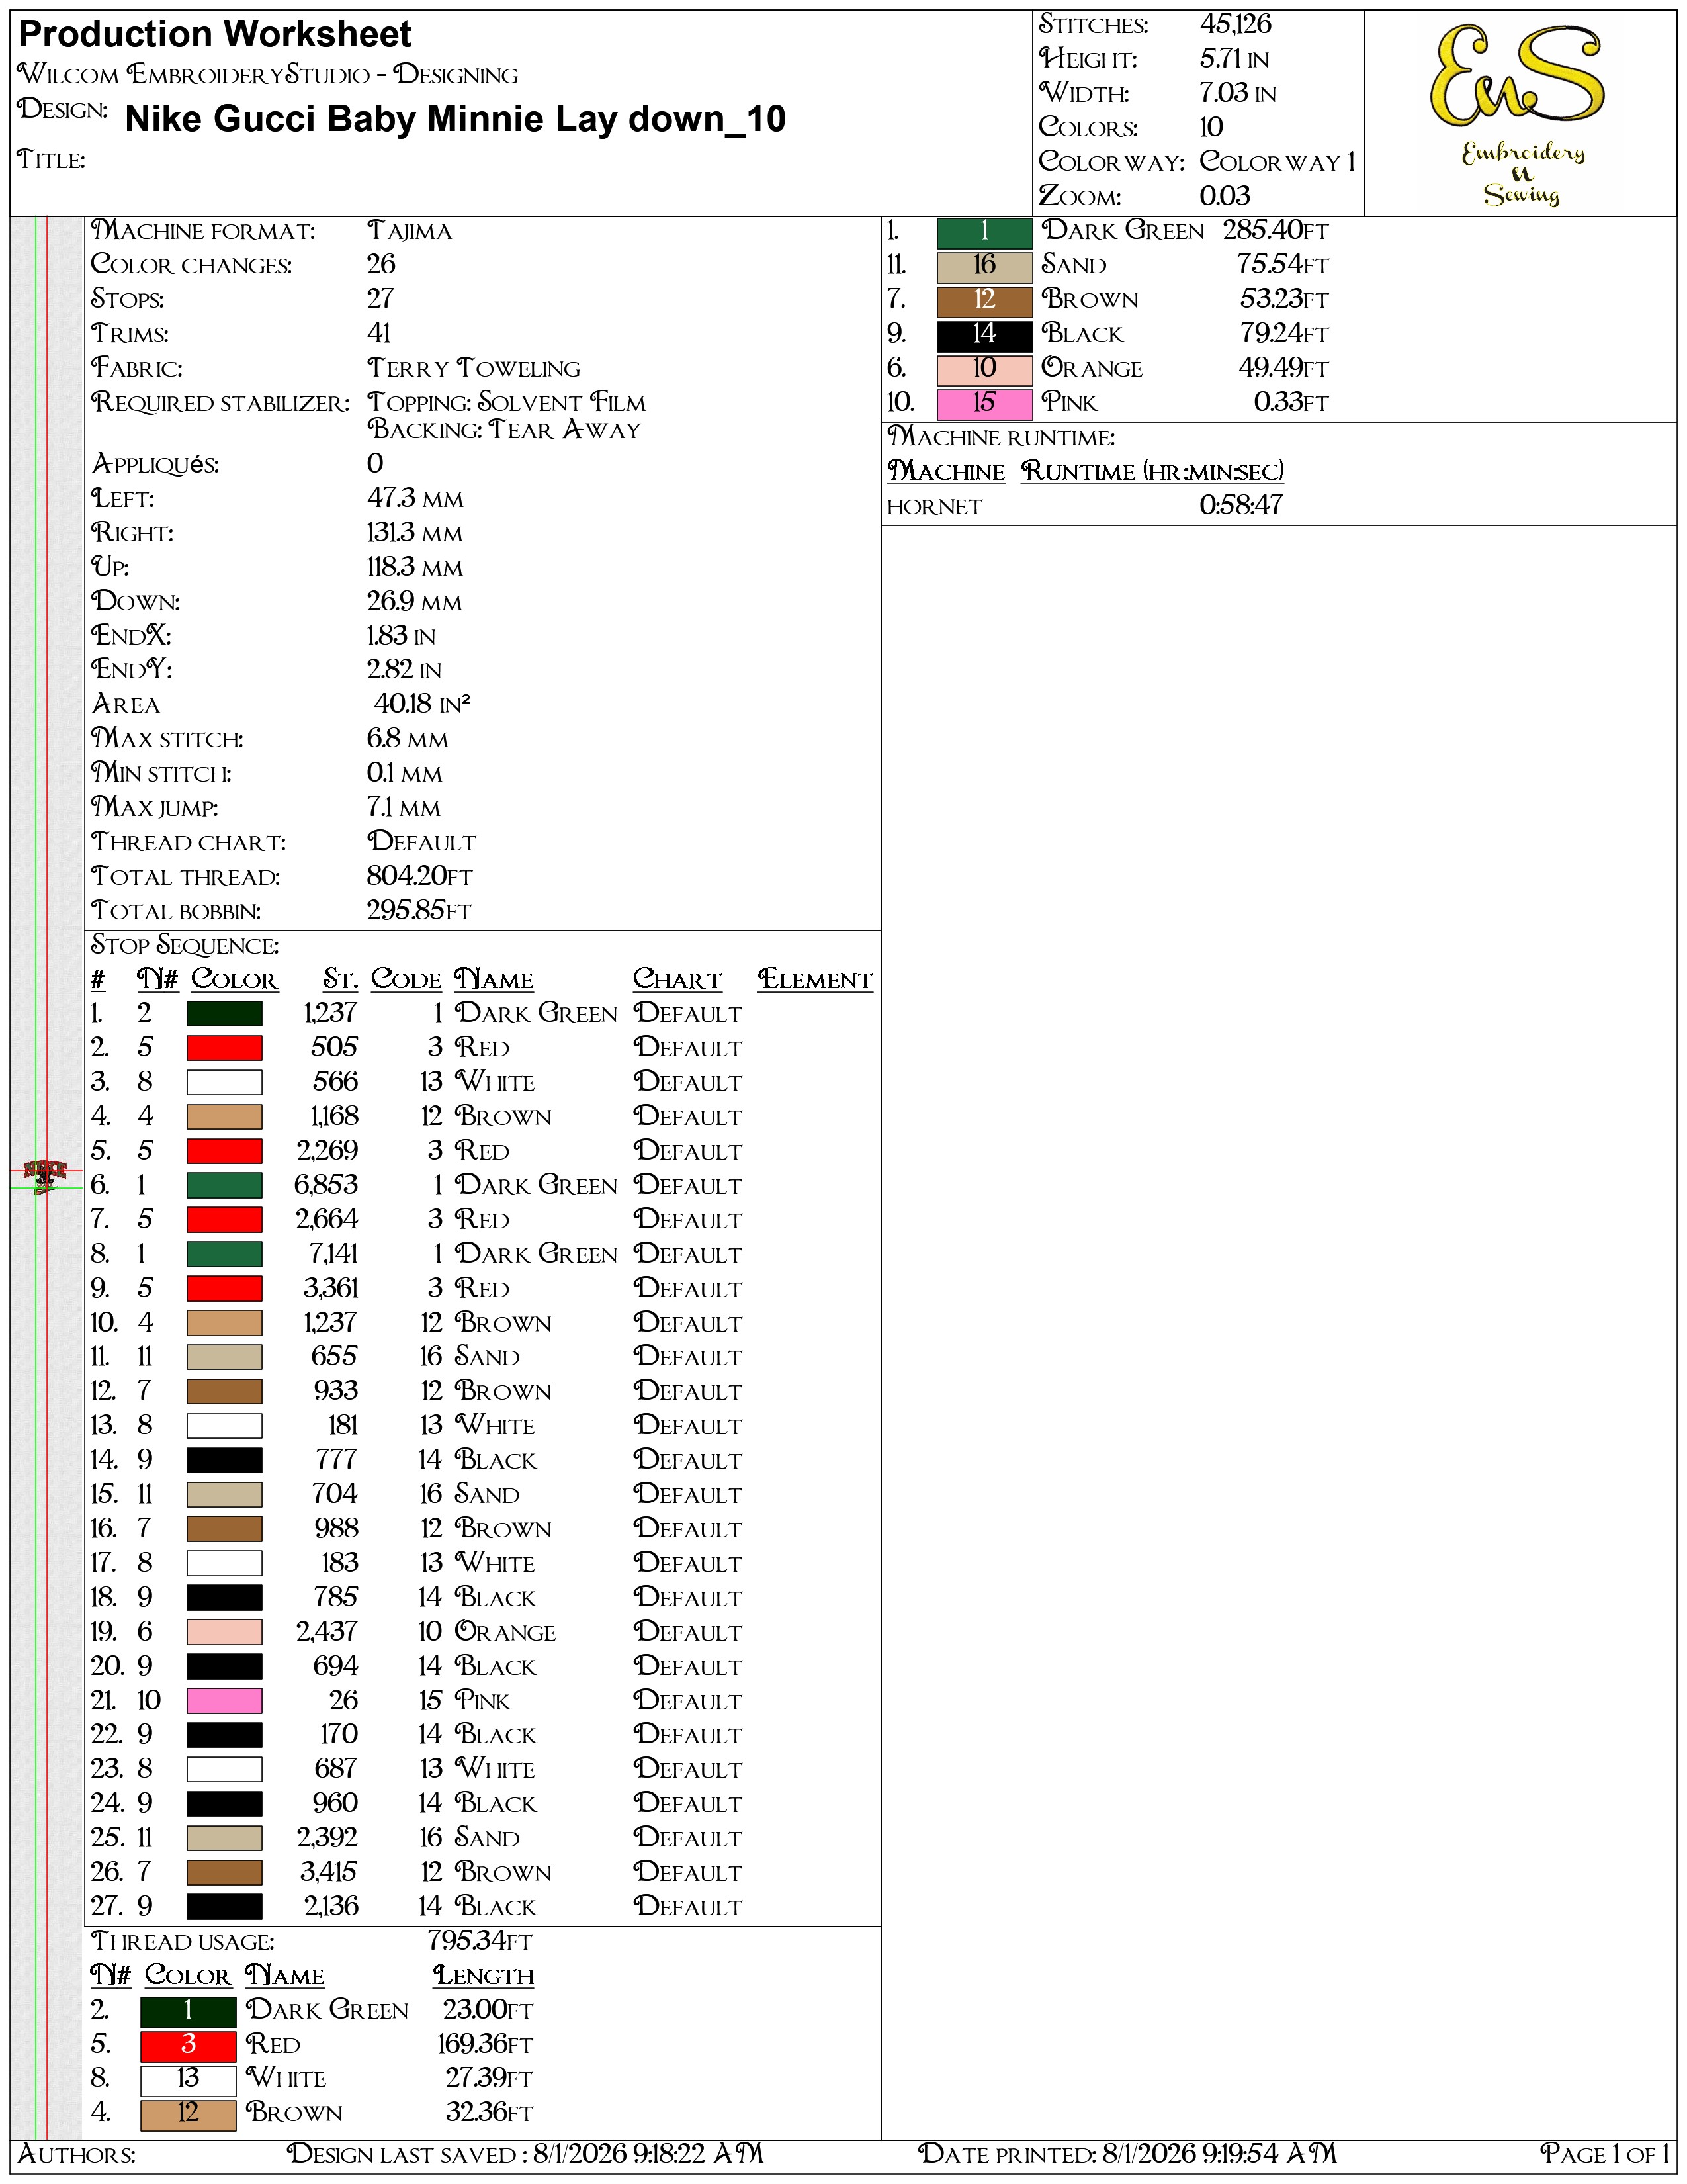Select the small design preview in the left margin
This screenshot has width=1687, height=2184.
click(x=45, y=1177)
